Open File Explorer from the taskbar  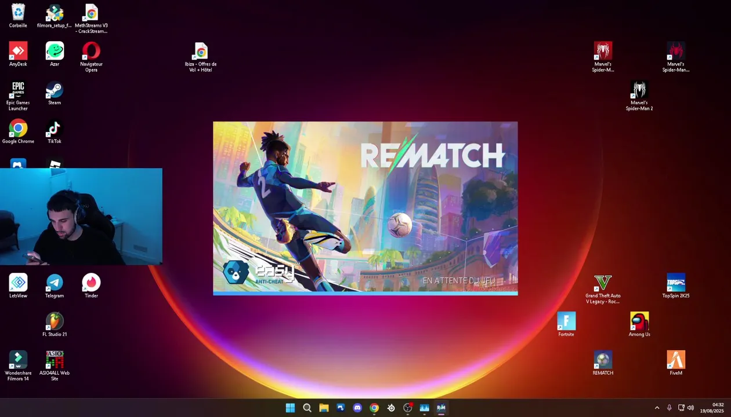click(x=324, y=408)
